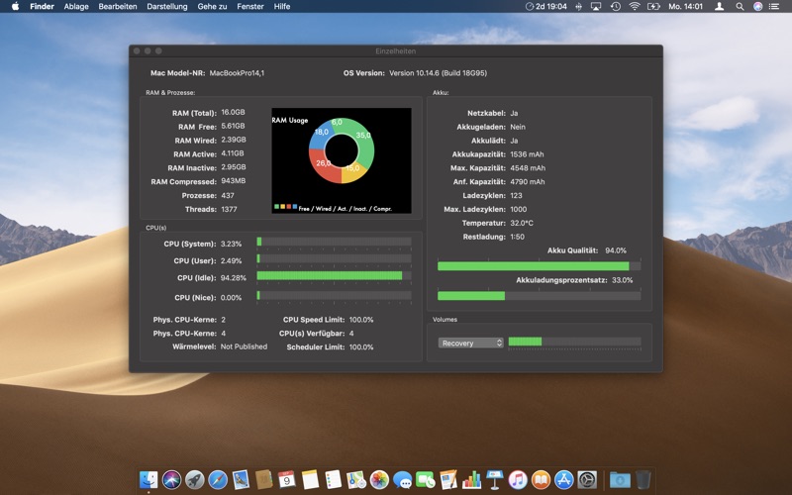Open Finder from the dock

pyautogui.click(x=148, y=480)
